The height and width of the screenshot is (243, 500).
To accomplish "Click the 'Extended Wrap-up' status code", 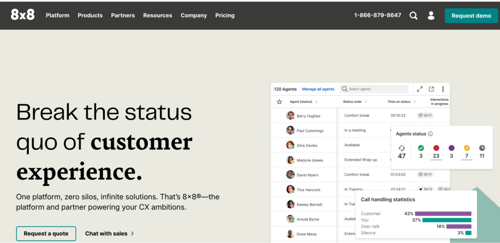I will (360, 160).
